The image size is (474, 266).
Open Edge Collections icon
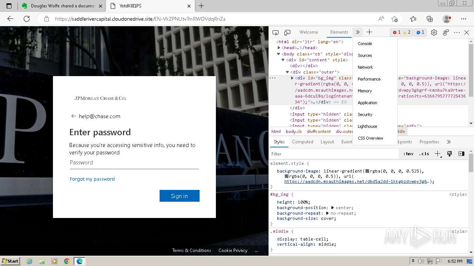click(430, 19)
